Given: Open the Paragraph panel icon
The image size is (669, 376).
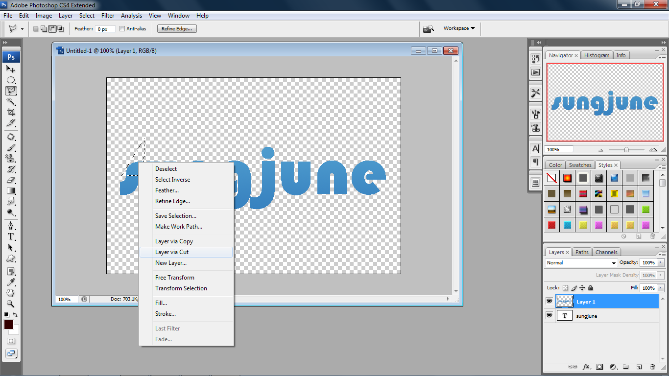Looking at the screenshot, I should (x=536, y=162).
